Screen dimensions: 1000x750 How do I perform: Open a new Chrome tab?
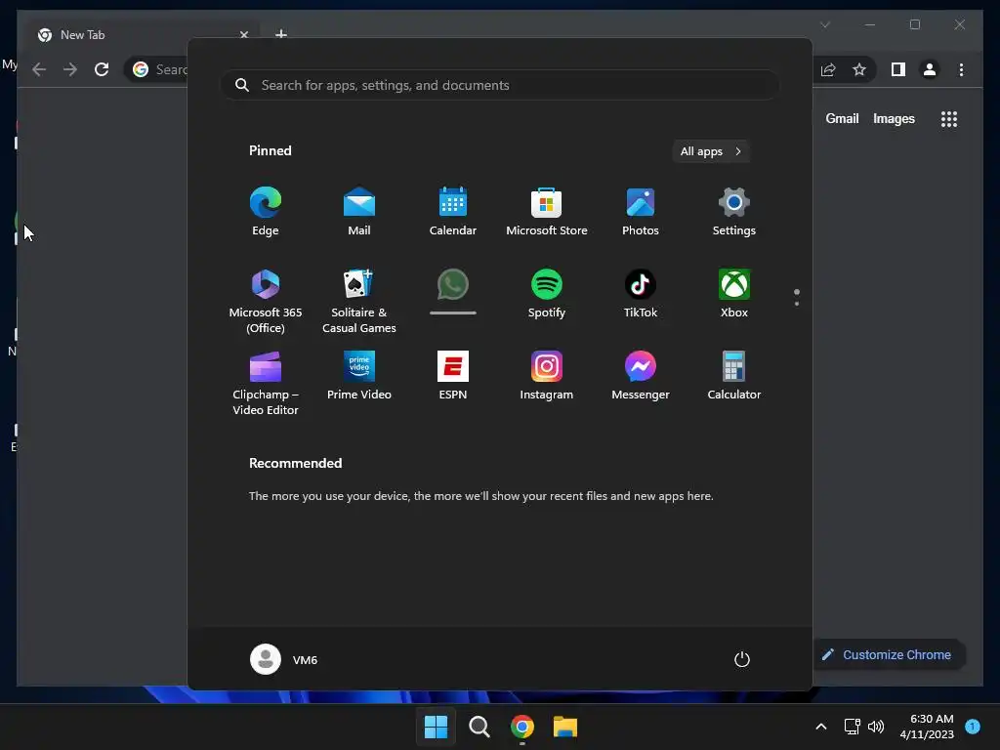(280, 34)
